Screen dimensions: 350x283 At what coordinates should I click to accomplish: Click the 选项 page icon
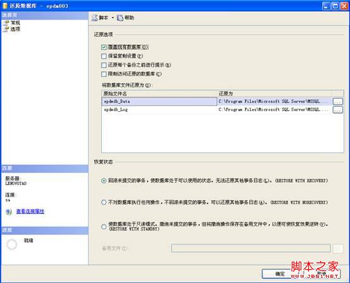pyautogui.click(x=6, y=29)
